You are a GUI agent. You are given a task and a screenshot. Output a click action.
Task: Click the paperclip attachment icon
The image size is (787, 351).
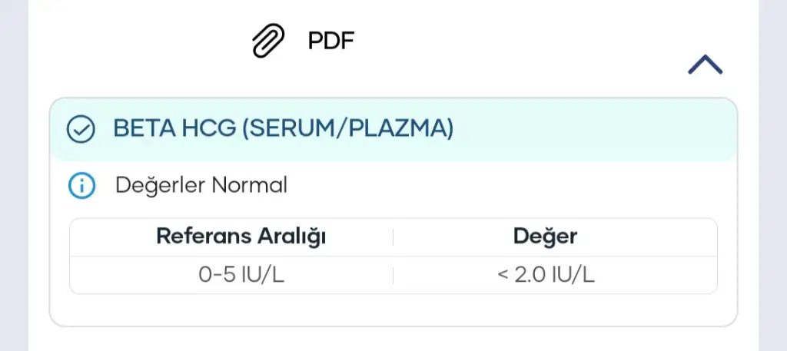coord(268,41)
